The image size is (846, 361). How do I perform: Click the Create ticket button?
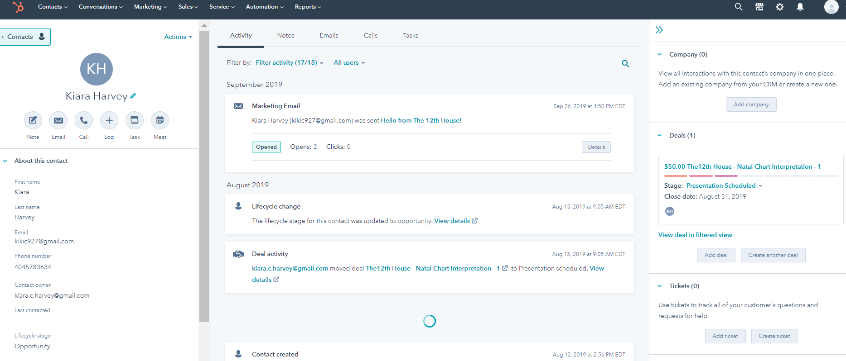point(774,336)
